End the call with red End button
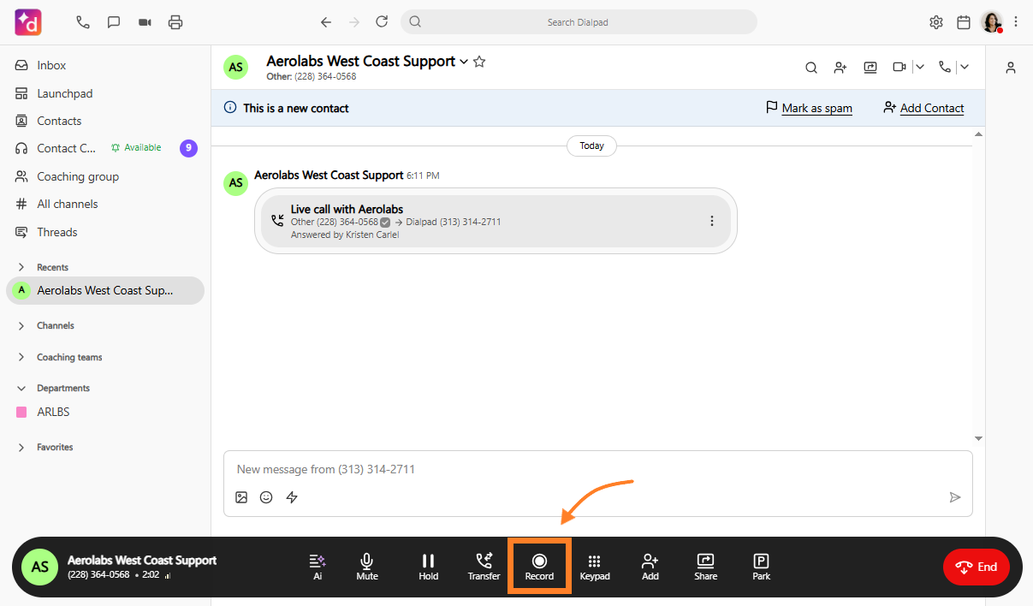This screenshot has width=1033, height=606. (977, 567)
